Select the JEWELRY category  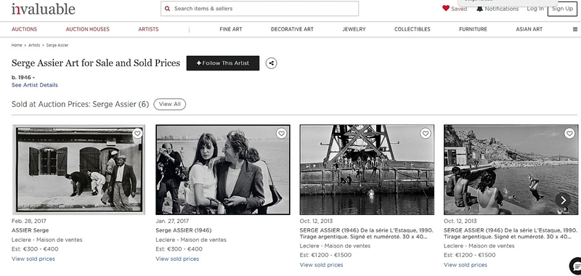tap(354, 29)
